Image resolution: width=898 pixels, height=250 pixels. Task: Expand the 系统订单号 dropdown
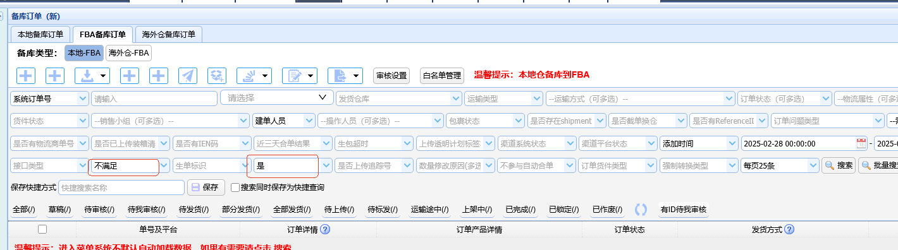pos(49,98)
